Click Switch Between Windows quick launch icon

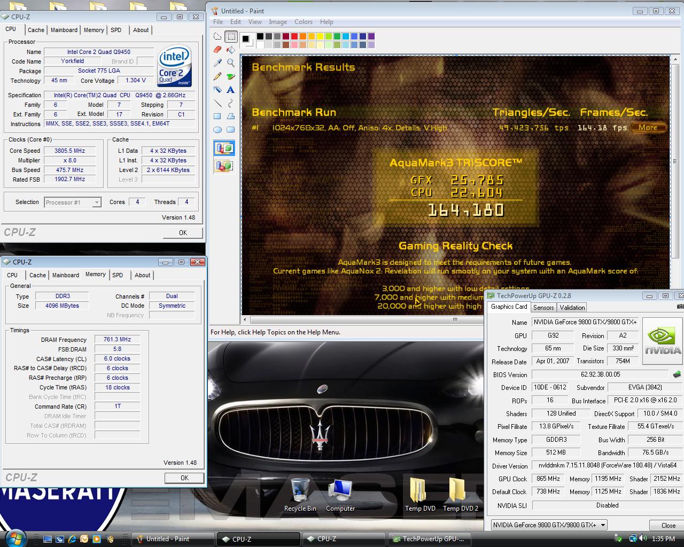pyautogui.click(x=60, y=539)
